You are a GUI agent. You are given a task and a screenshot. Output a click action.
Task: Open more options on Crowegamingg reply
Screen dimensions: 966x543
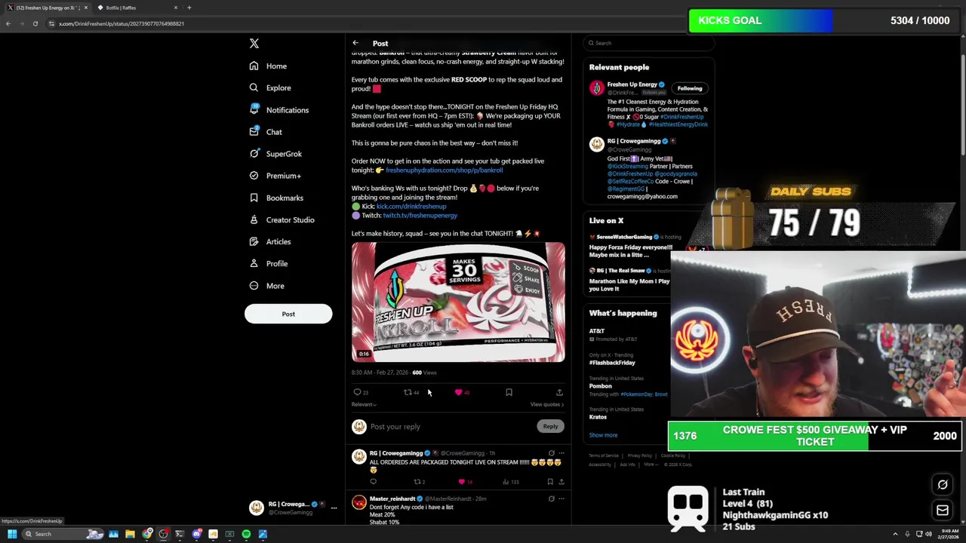tap(561, 453)
